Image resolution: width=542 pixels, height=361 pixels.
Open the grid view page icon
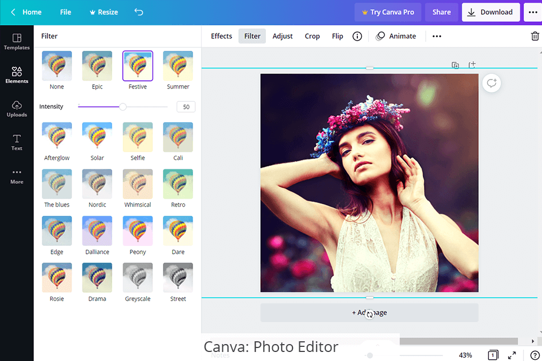point(493,355)
